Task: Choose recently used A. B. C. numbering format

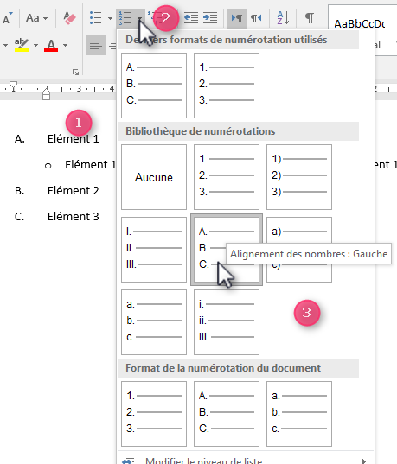Action: 154,86
